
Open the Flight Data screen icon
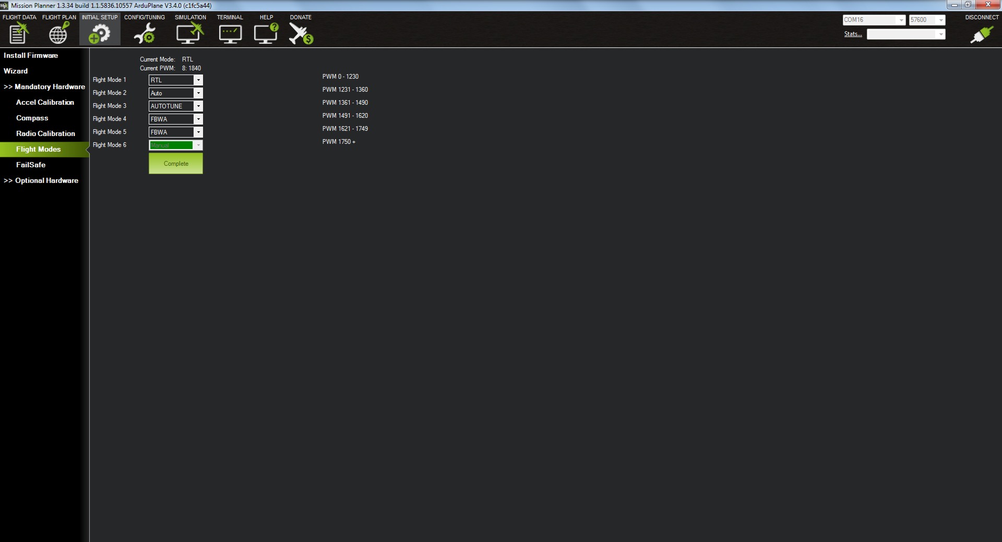tap(19, 34)
